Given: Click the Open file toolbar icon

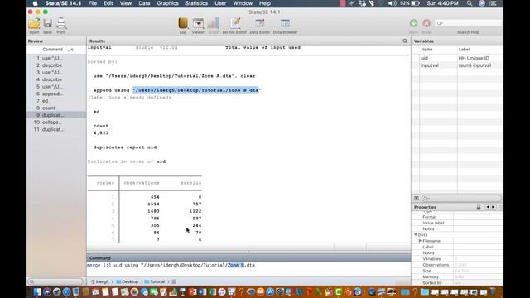Looking at the screenshot, I should click(34, 24).
